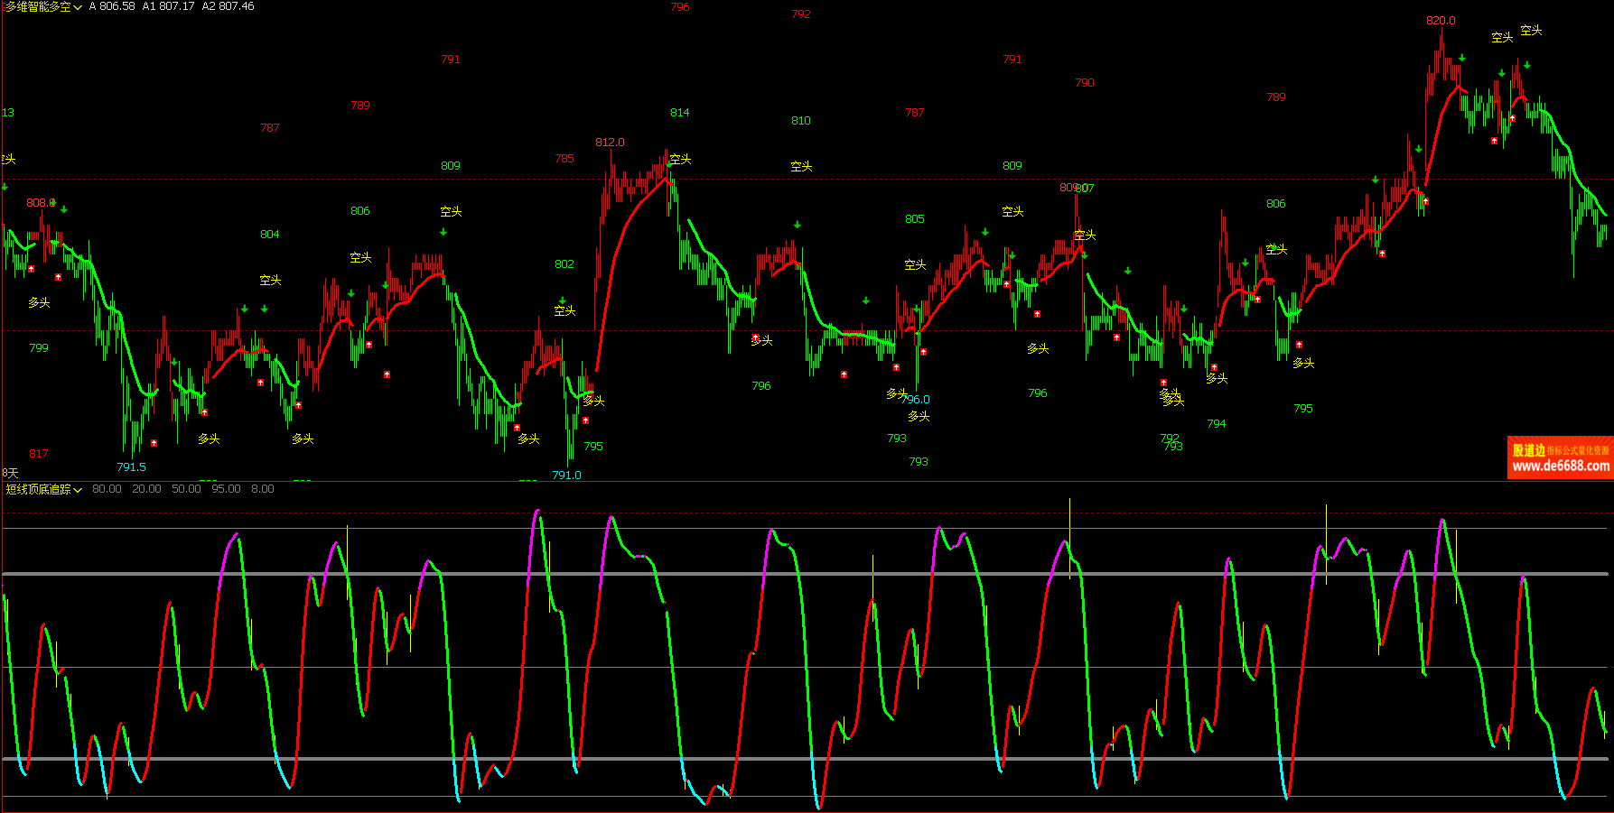Click the cyan 796.0 low price label

[915, 400]
